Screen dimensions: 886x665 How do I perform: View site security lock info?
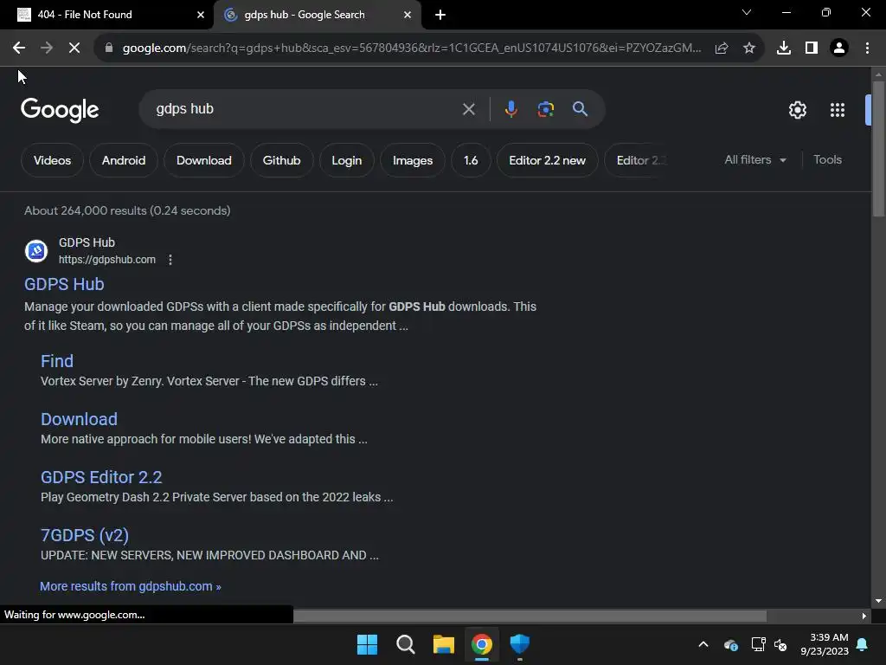109,48
